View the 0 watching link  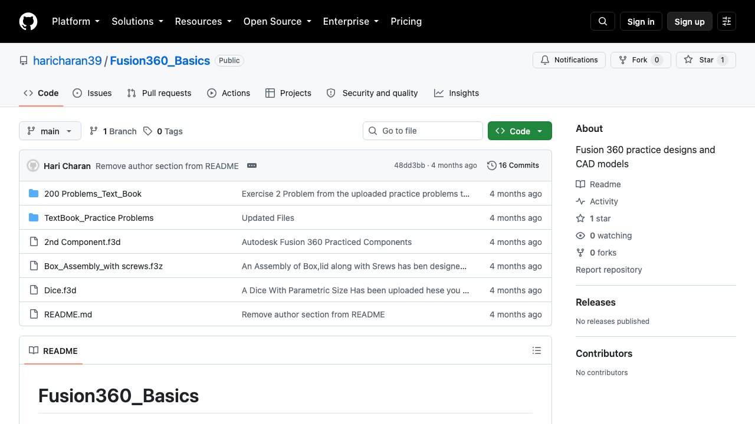(x=604, y=236)
